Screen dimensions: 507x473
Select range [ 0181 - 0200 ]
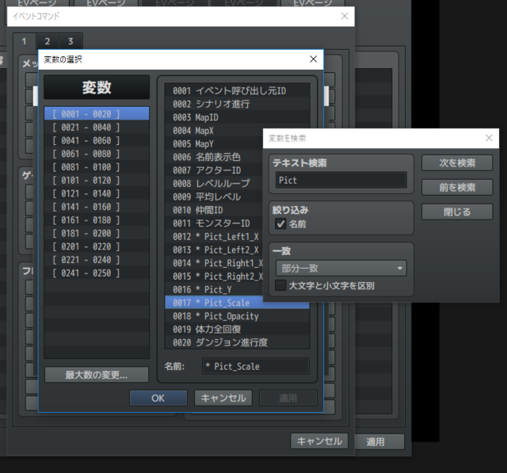[x=97, y=233]
